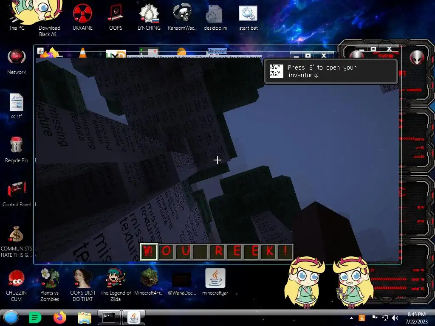Switch to the Java Minecraft taskbar button
The width and height of the screenshot is (435, 326).
coord(134,318)
